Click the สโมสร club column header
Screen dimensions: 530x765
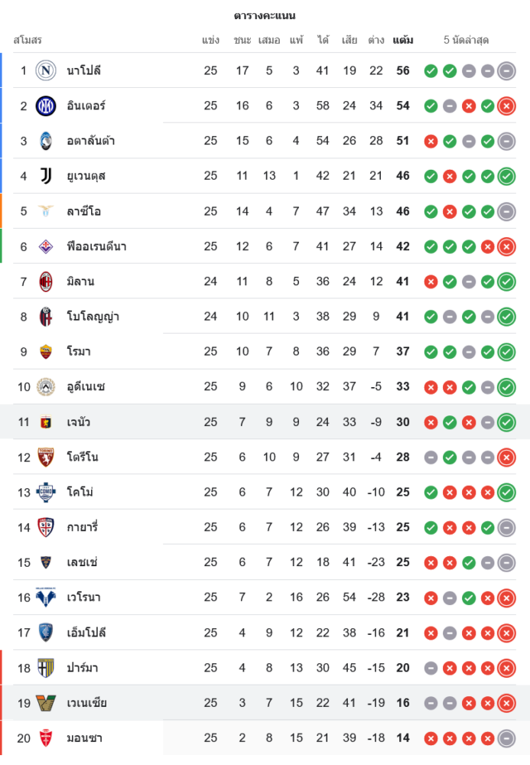(28, 40)
